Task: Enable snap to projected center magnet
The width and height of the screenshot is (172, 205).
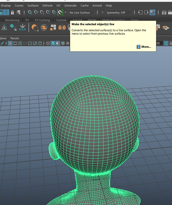Action: 48,12
